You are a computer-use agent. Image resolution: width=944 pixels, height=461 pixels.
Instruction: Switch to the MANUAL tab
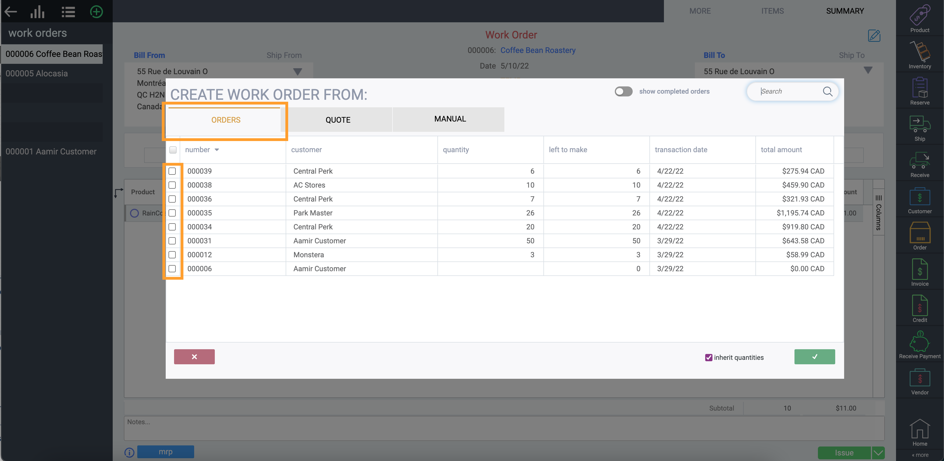pos(450,119)
